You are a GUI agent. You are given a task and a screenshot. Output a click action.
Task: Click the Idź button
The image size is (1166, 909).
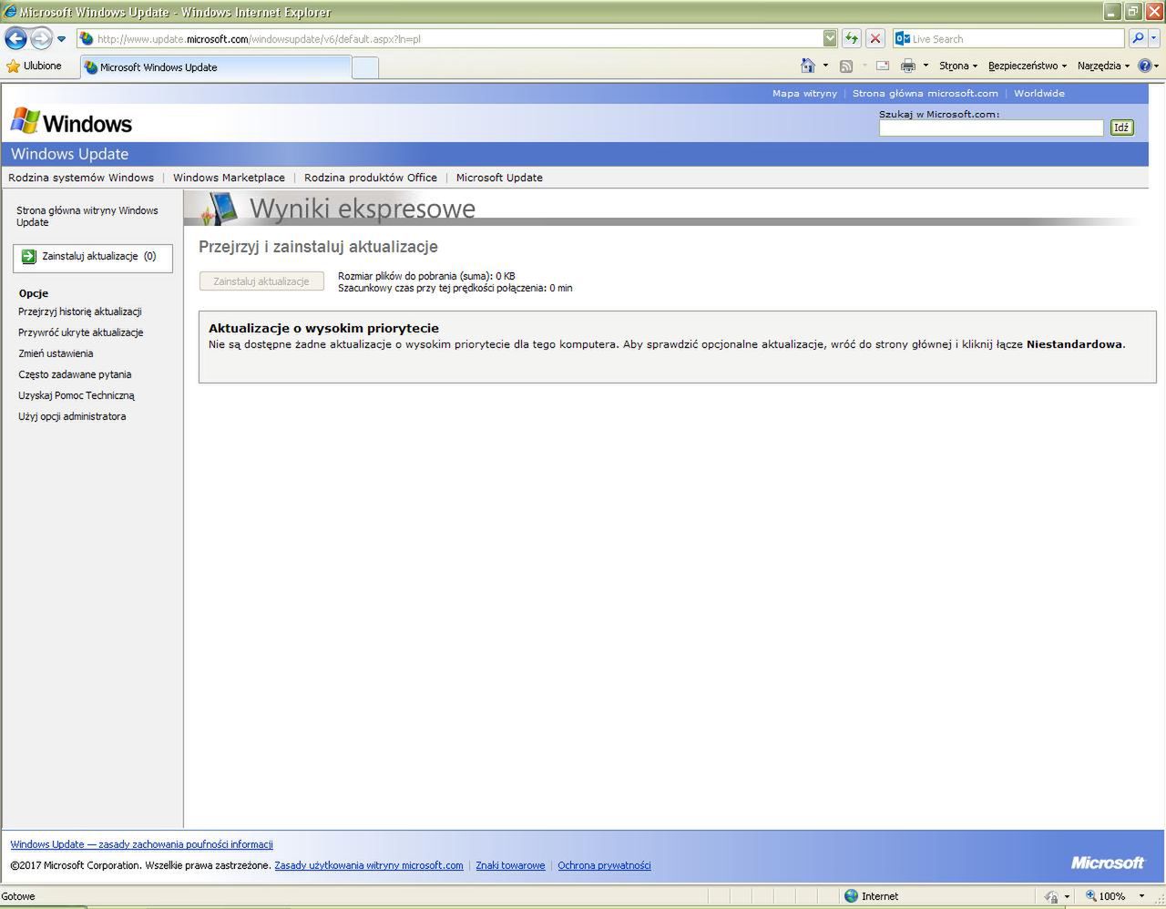(1121, 128)
